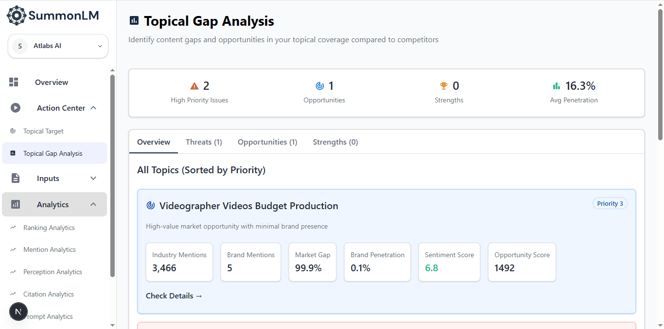
Task: Open Topical Target in the sidebar
Action: click(x=43, y=131)
